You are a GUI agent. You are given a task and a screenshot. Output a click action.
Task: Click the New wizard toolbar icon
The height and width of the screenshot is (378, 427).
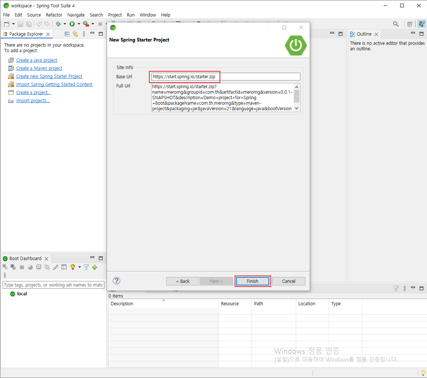tap(7, 24)
